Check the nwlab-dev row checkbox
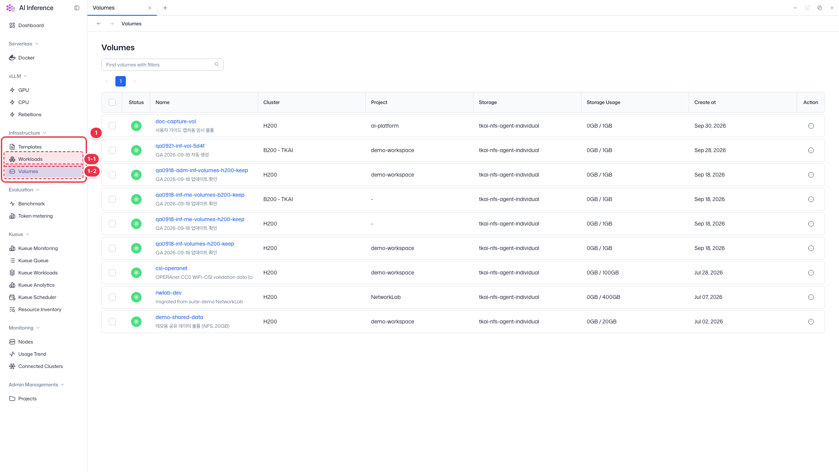The width and height of the screenshot is (839, 472). 112,297
